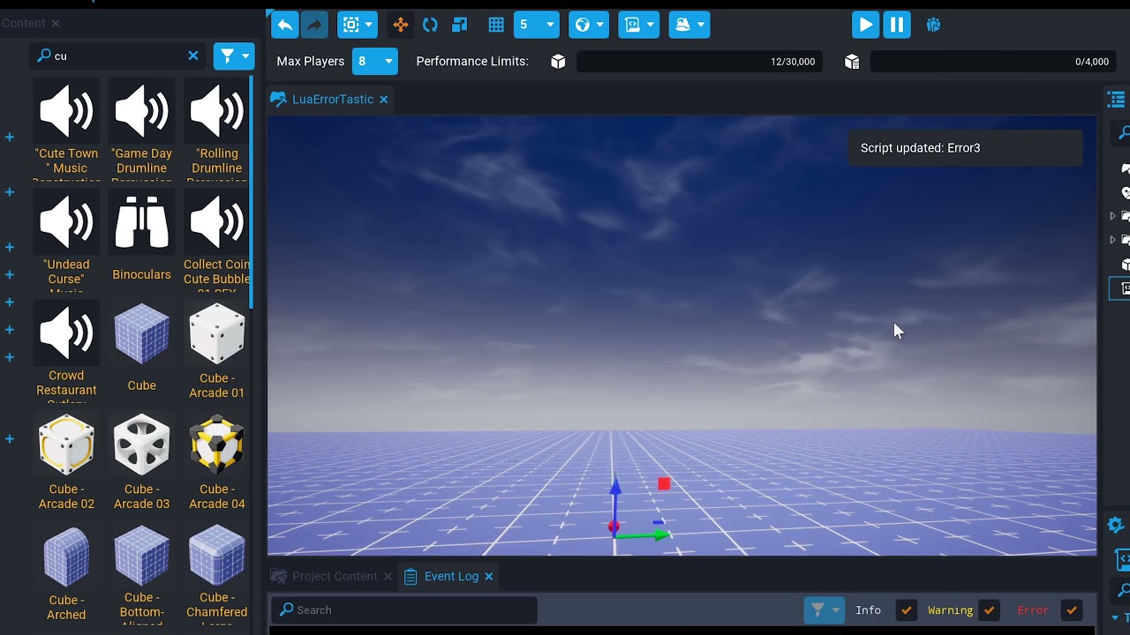
Task: Select the "Cute Town" Music audio asset
Action: (x=66, y=129)
